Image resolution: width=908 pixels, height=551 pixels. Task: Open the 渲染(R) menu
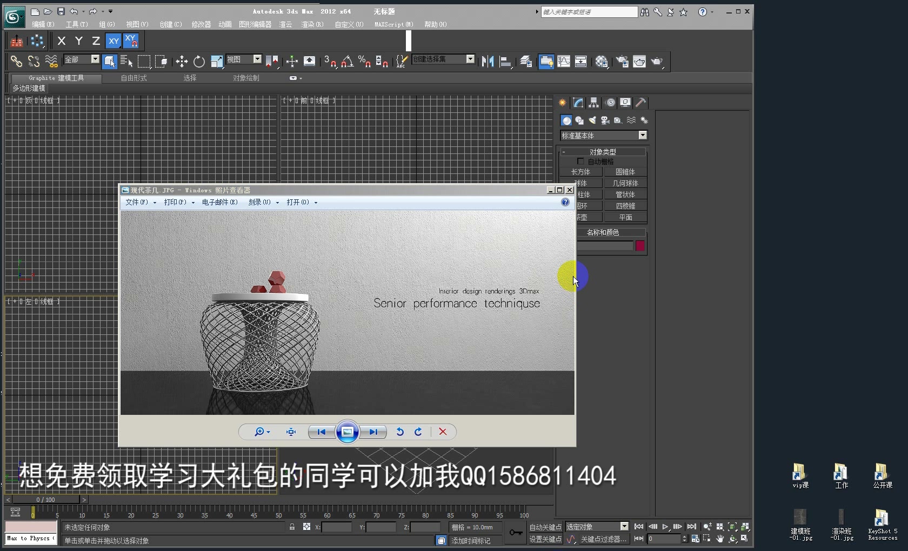pos(312,24)
